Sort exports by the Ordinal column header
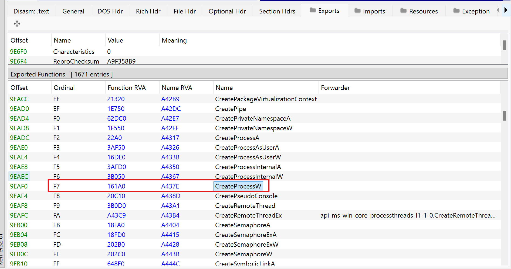 [x=64, y=88]
